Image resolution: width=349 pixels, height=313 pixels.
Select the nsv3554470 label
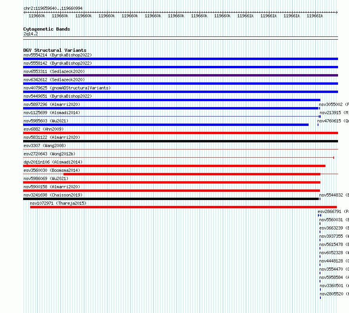(x=334, y=269)
